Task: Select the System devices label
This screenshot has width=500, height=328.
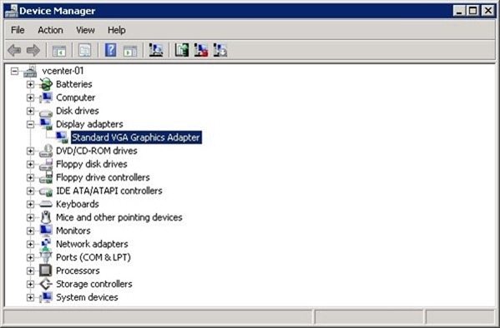Action: (87, 297)
